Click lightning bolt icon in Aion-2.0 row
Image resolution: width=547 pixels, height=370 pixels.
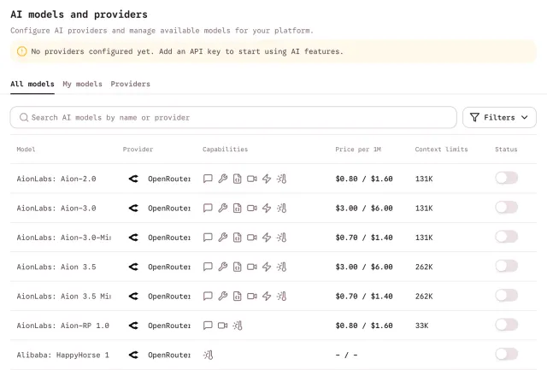pos(267,179)
